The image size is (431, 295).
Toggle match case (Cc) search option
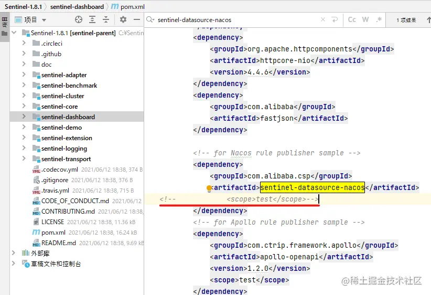tap(352, 19)
